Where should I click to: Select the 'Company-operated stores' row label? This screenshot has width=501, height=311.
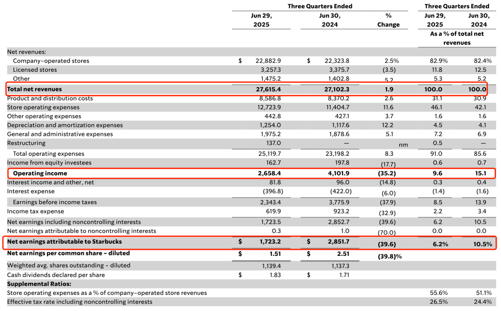pos(51,61)
